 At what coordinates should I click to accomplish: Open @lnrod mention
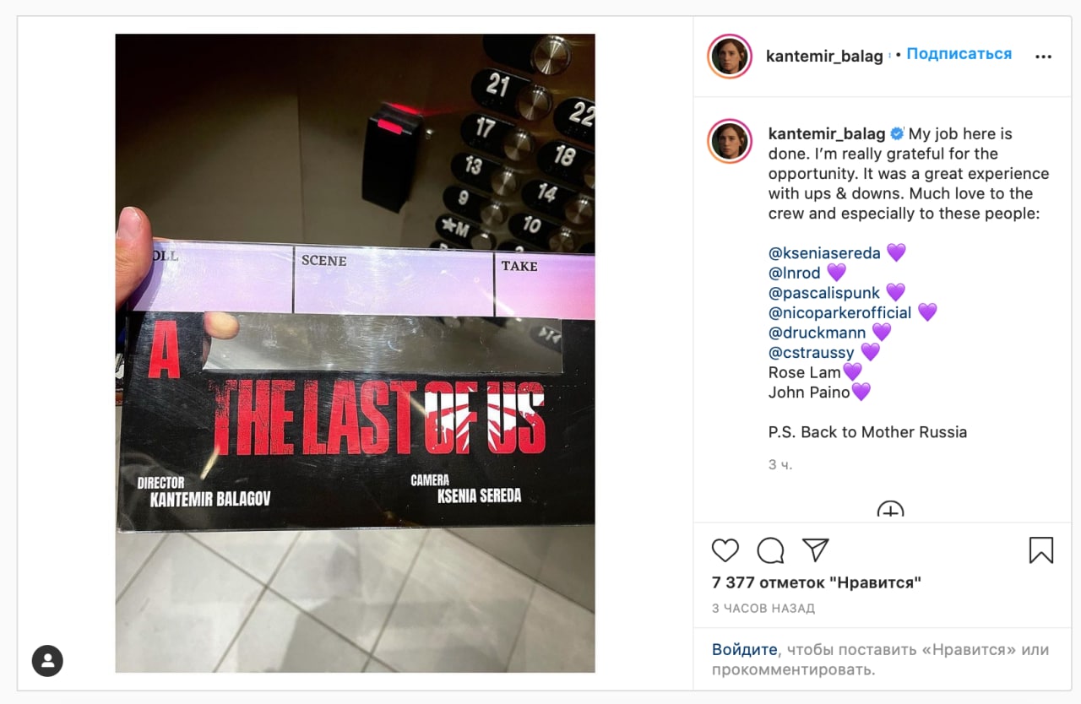(795, 273)
